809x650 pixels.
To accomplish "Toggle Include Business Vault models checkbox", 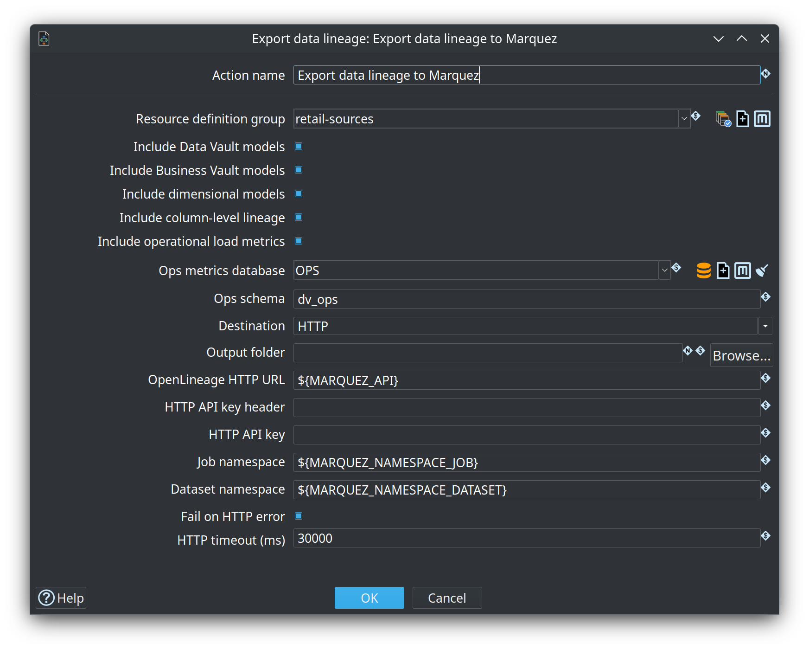I will [x=299, y=170].
